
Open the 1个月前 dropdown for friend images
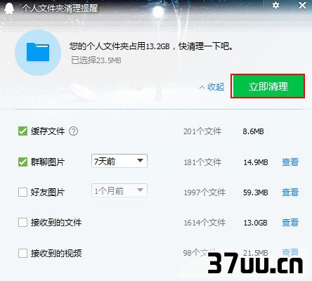pyautogui.click(x=119, y=190)
